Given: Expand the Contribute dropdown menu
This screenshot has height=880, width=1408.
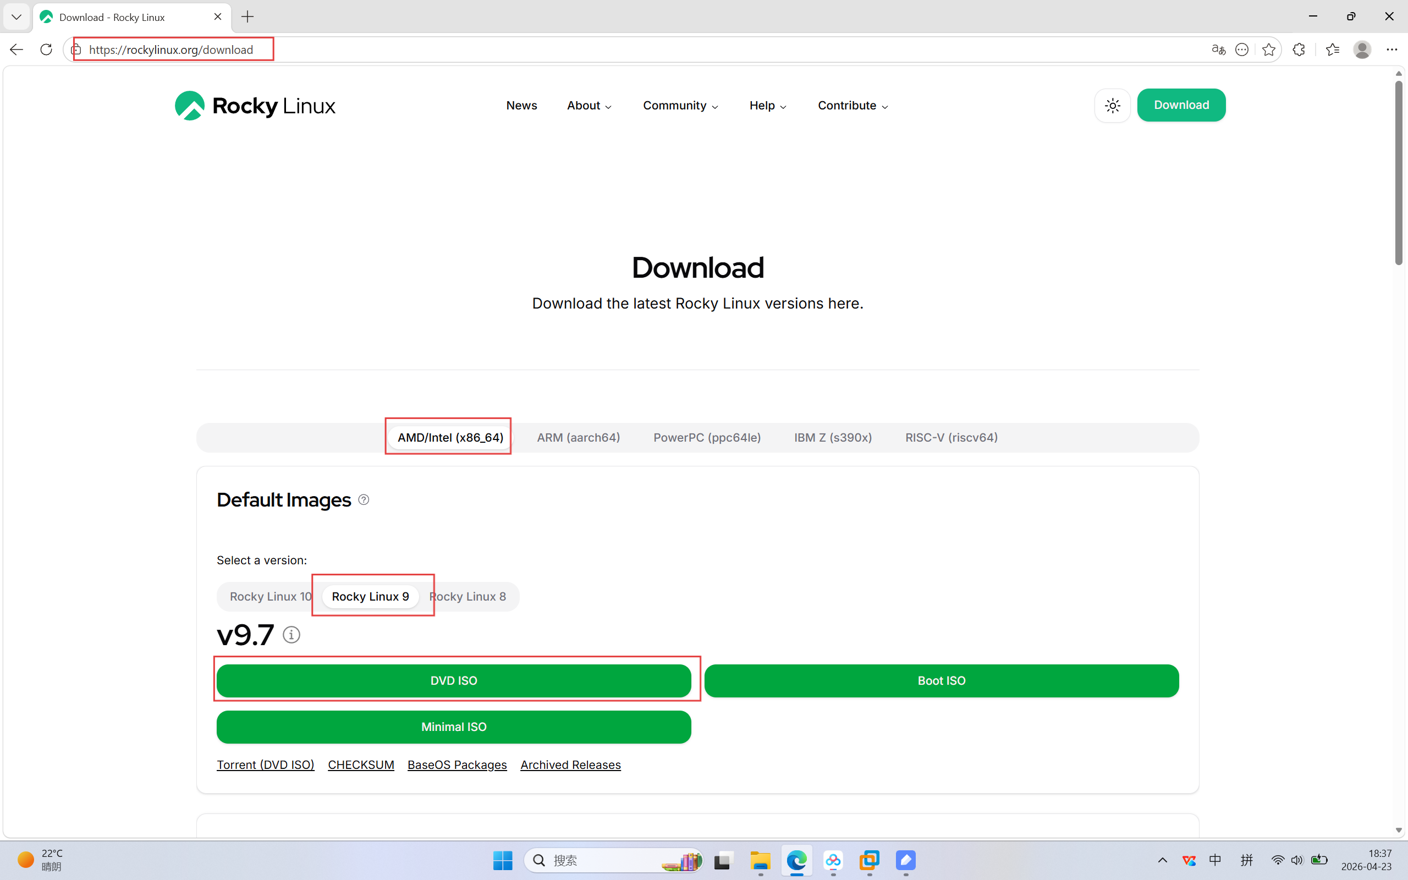Looking at the screenshot, I should coord(853,106).
